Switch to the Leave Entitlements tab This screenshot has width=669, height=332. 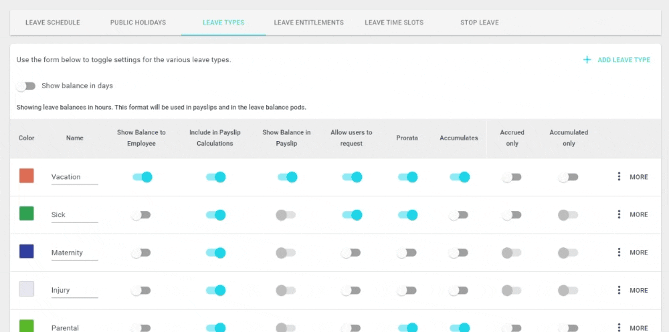[x=309, y=23]
